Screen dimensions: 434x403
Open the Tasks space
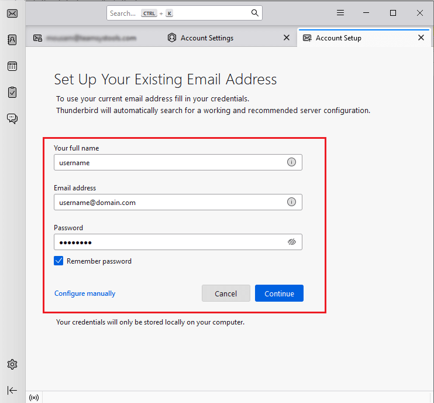click(12, 93)
